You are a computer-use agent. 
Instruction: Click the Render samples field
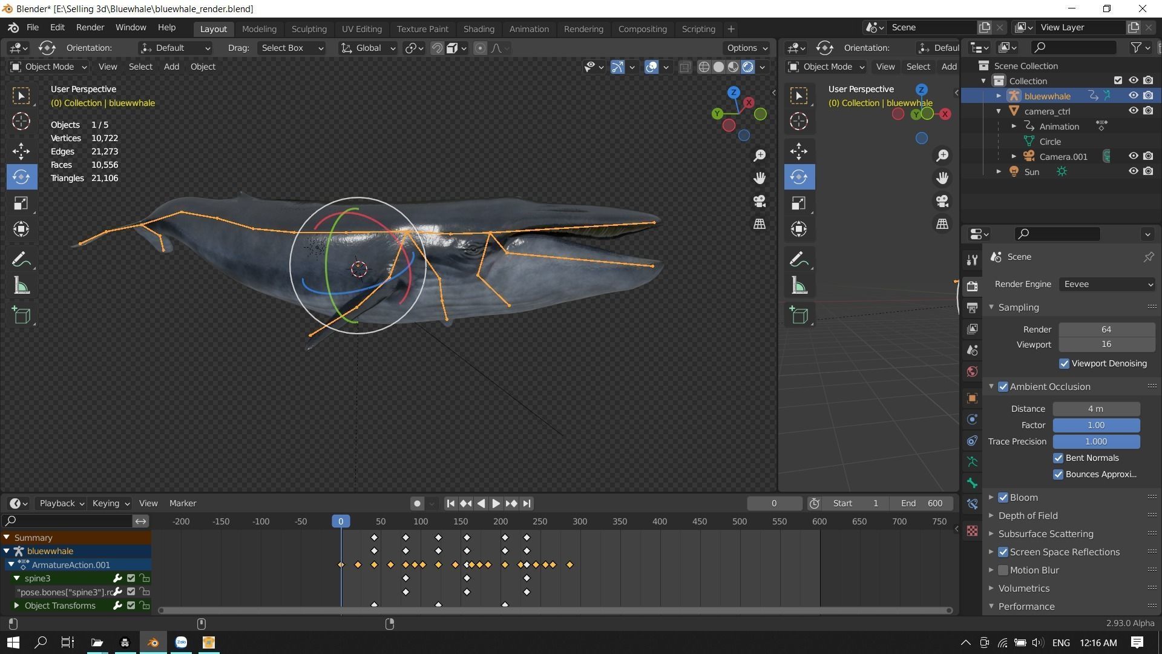pos(1106,330)
